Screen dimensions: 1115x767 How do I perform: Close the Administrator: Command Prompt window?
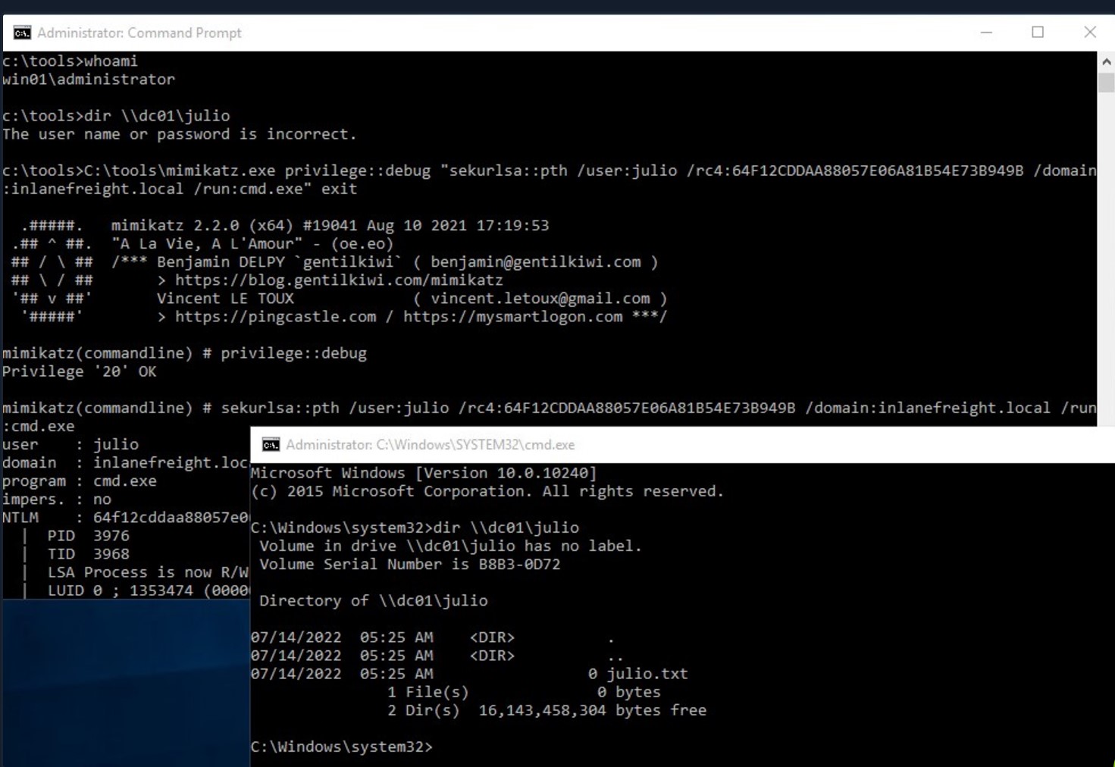[1090, 33]
